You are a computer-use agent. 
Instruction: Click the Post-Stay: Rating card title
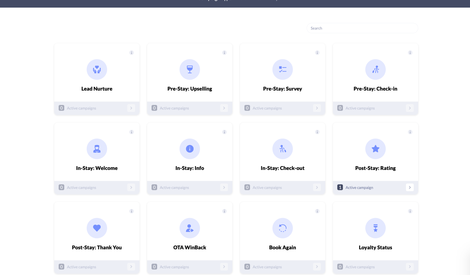[375, 168]
